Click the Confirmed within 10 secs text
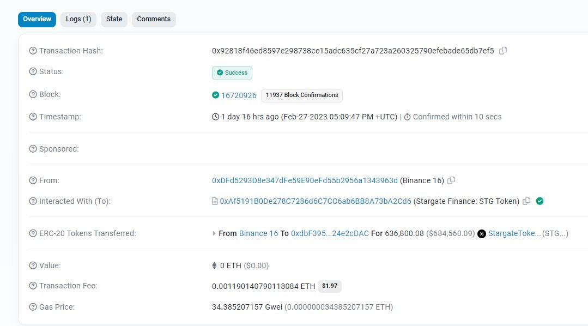Screen dimensions: 588x326 tap(457, 117)
